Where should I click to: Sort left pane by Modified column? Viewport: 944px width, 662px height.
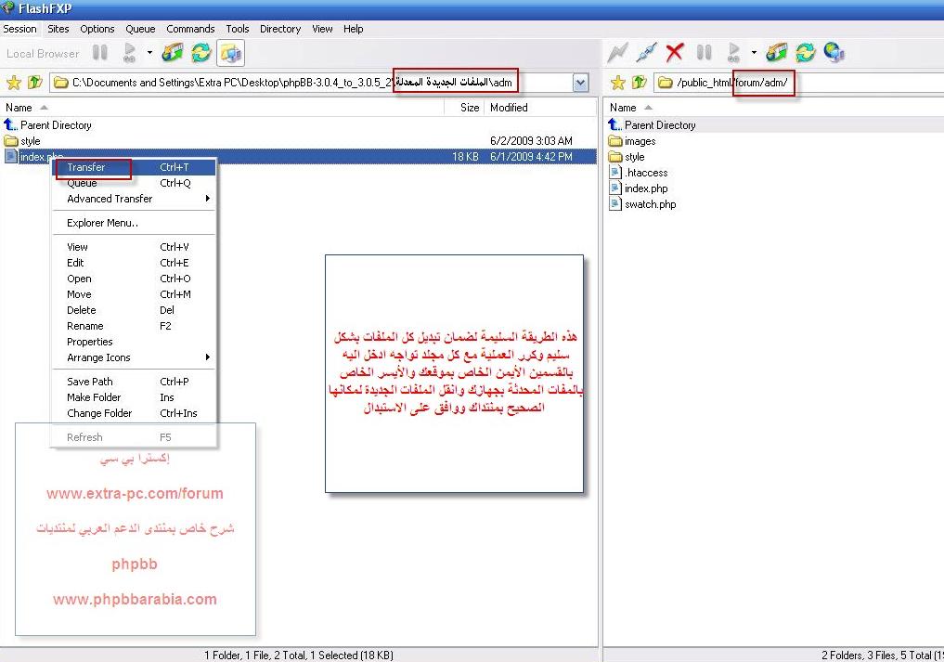[540, 107]
